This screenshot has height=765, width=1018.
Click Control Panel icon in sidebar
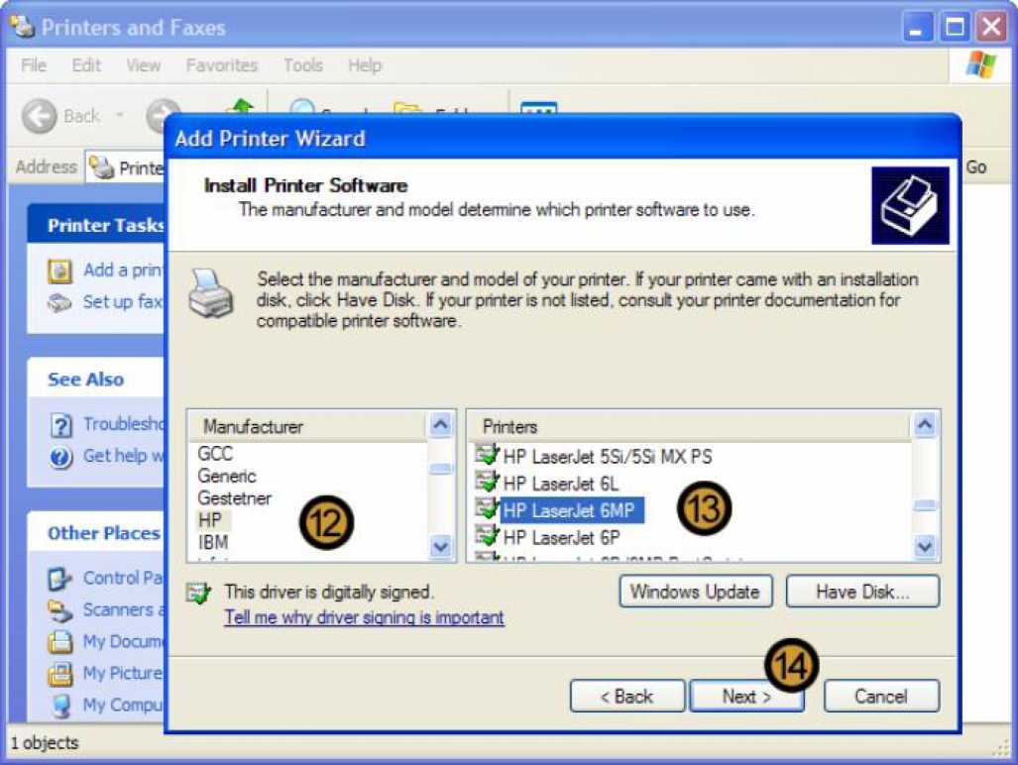[59, 579]
